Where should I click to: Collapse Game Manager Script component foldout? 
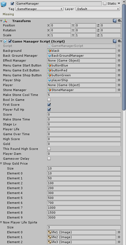[1, 41]
